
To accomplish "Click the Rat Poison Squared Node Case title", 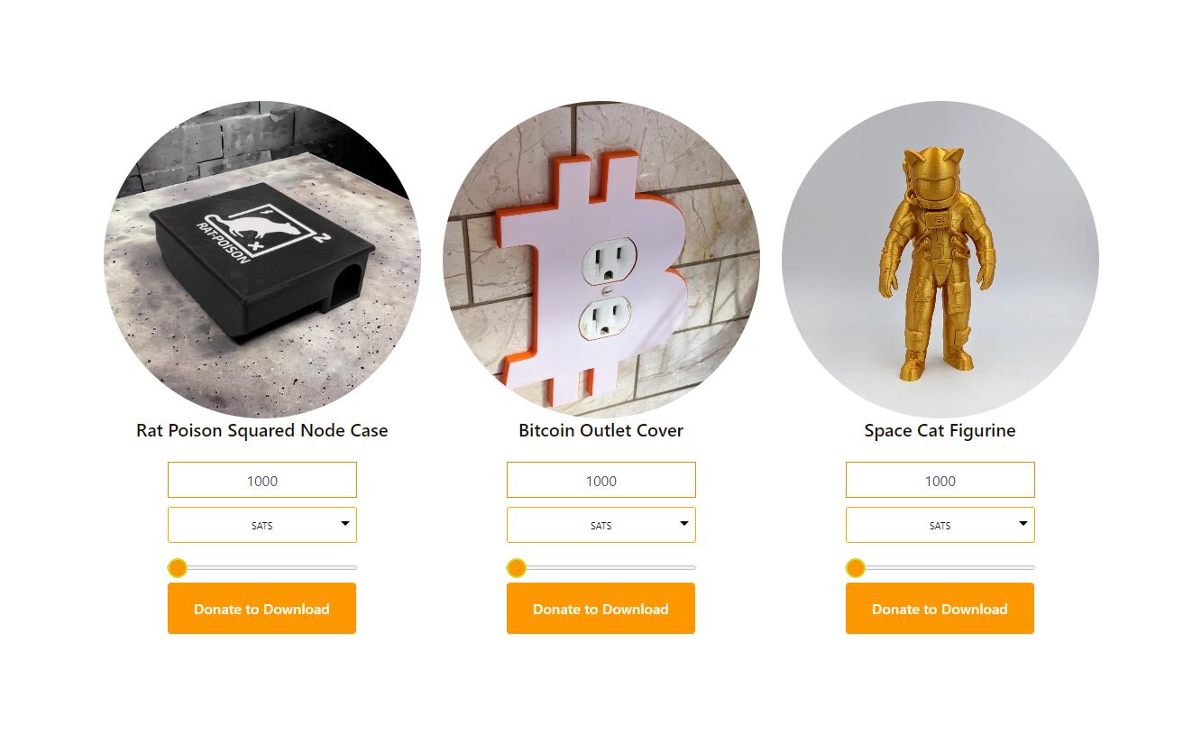I will (x=261, y=430).
